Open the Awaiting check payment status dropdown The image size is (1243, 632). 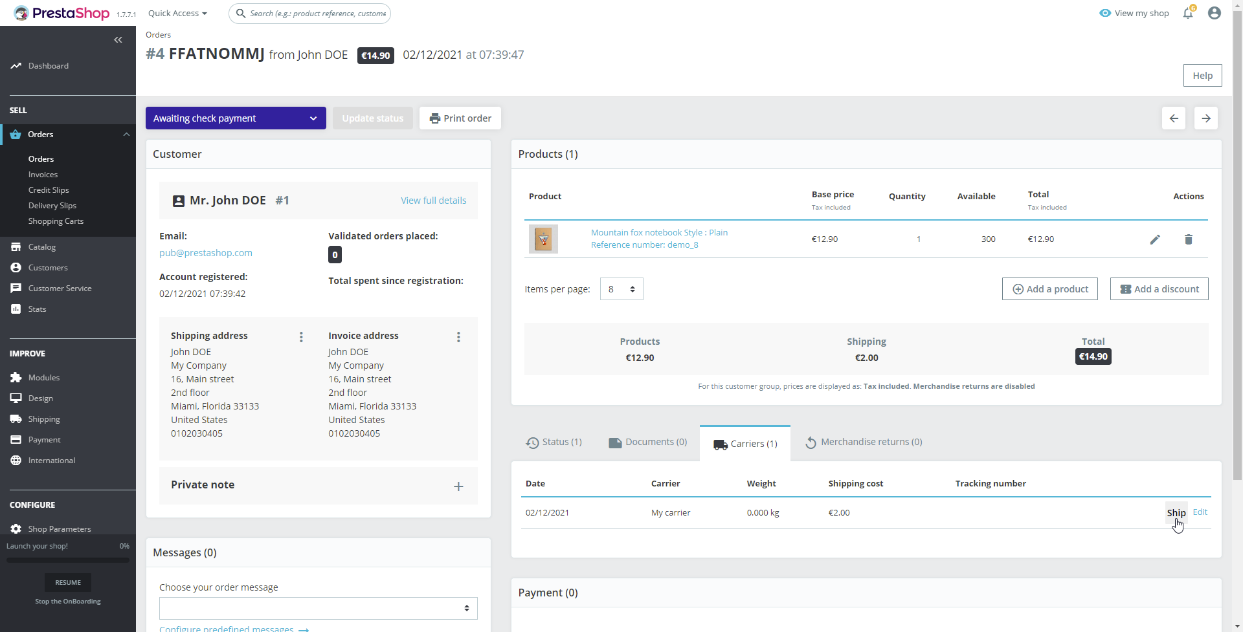coord(236,118)
